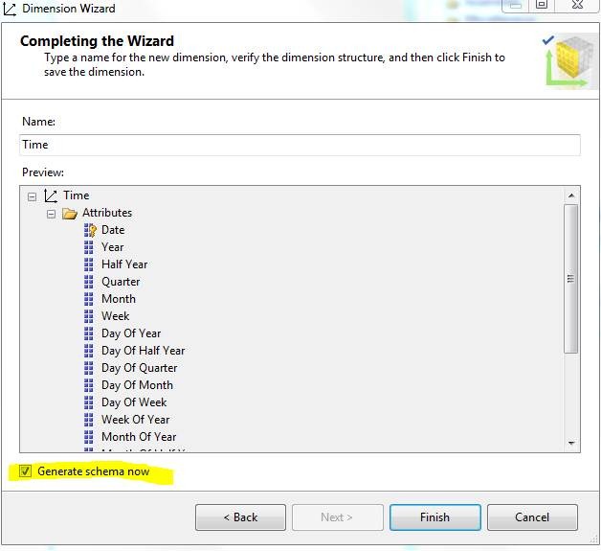601x551 pixels.
Task: Select the Quarter attribute icon
Action: click(x=90, y=282)
